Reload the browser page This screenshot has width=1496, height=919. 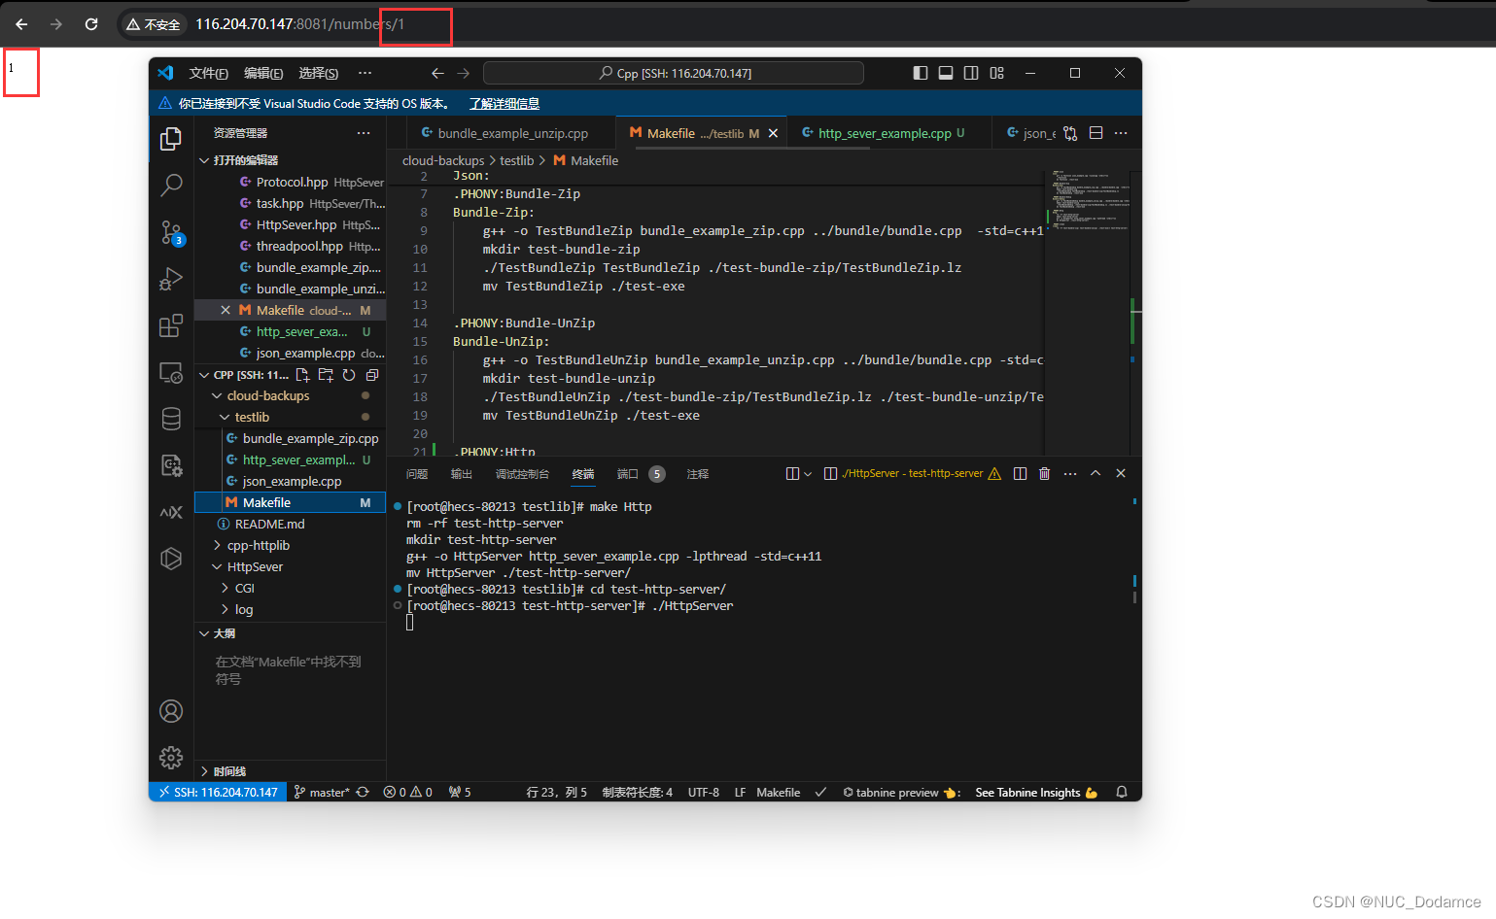point(91,24)
